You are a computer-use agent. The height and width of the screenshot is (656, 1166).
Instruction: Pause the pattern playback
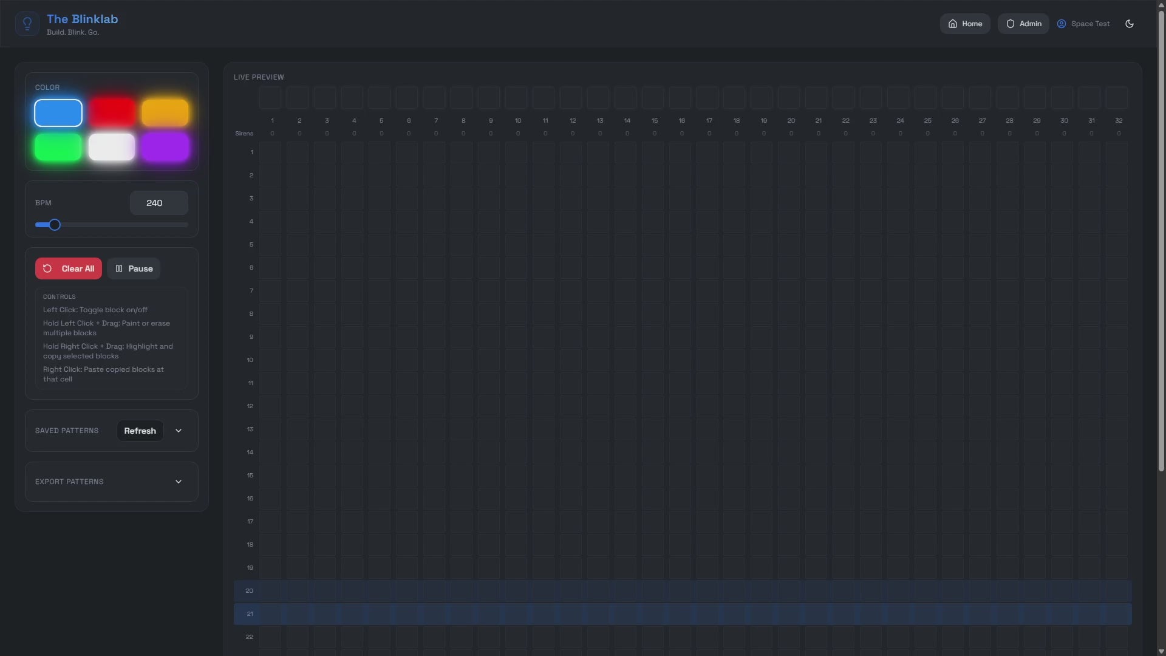[134, 268]
